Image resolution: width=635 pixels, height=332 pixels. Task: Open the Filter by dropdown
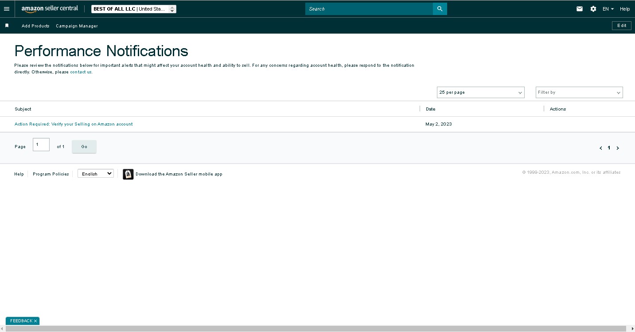(x=579, y=92)
